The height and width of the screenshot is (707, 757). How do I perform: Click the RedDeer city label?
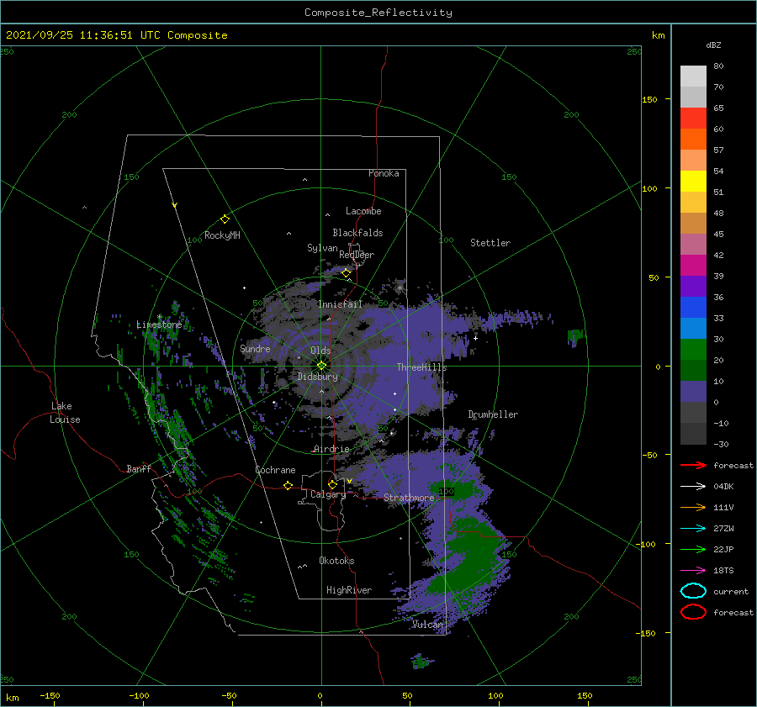[357, 255]
